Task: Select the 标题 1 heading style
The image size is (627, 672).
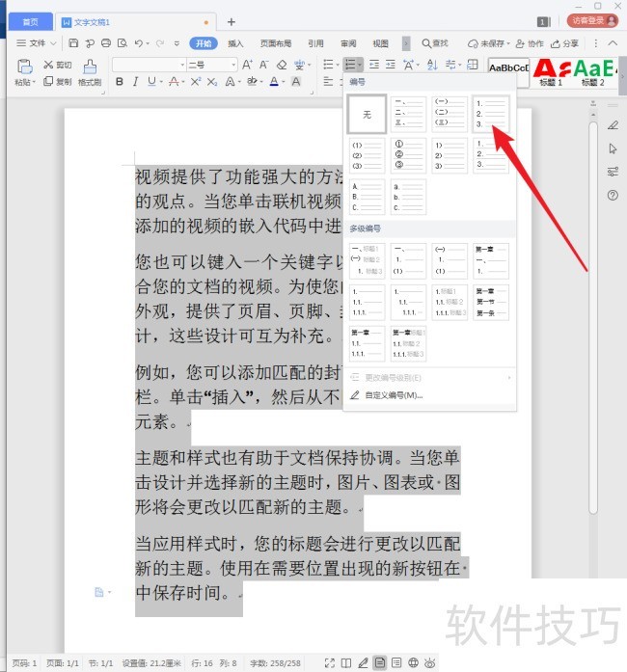Action: pyautogui.click(x=551, y=73)
